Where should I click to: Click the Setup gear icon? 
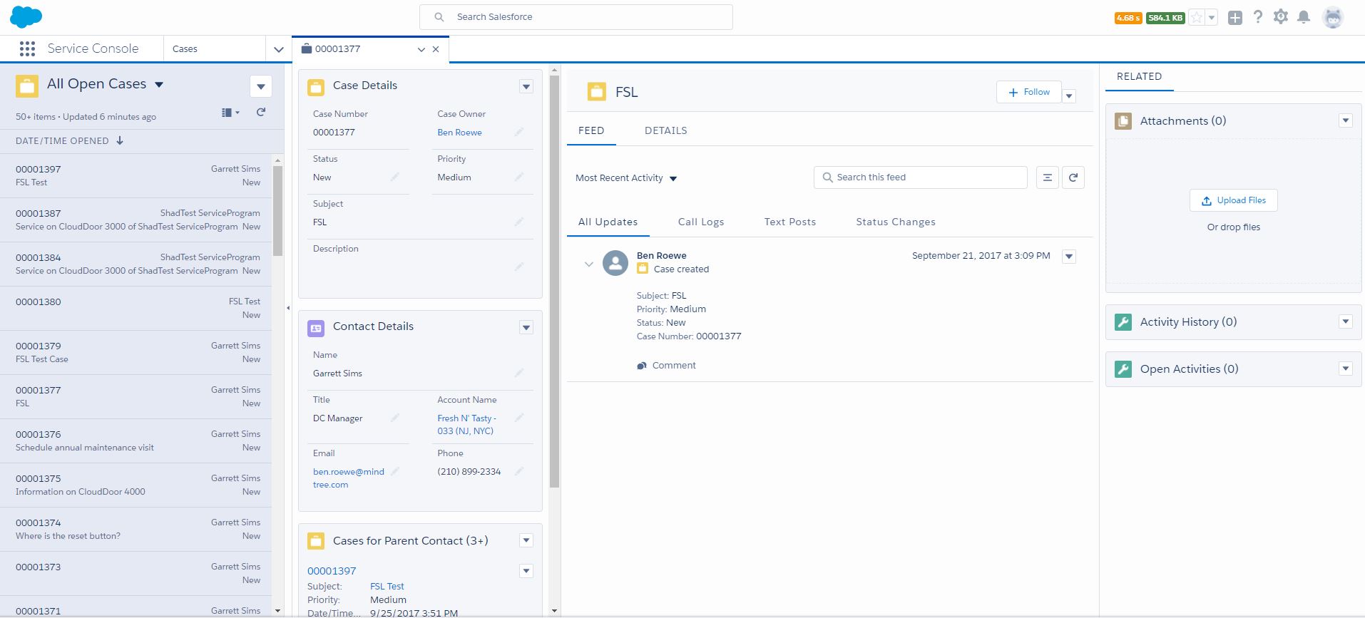(x=1281, y=17)
